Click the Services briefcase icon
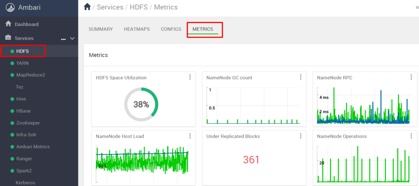This screenshot has height=186, width=419. [8, 38]
